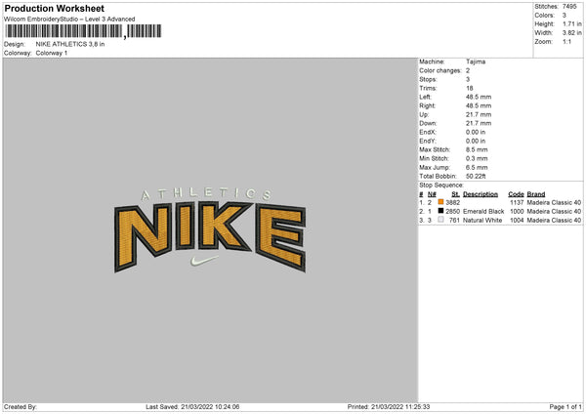This screenshot has height=414, width=586.
Task: Click the design name 'NIKE ATHLETICS 3,8 in'
Action: point(70,44)
